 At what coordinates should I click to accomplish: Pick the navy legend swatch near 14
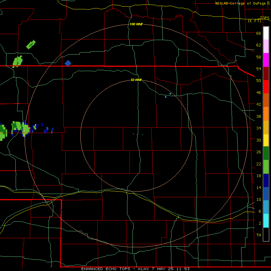[266, 180]
